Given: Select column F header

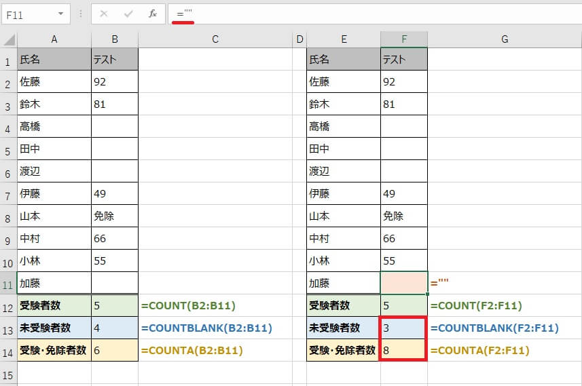Looking at the screenshot, I should (x=404, y=40).
